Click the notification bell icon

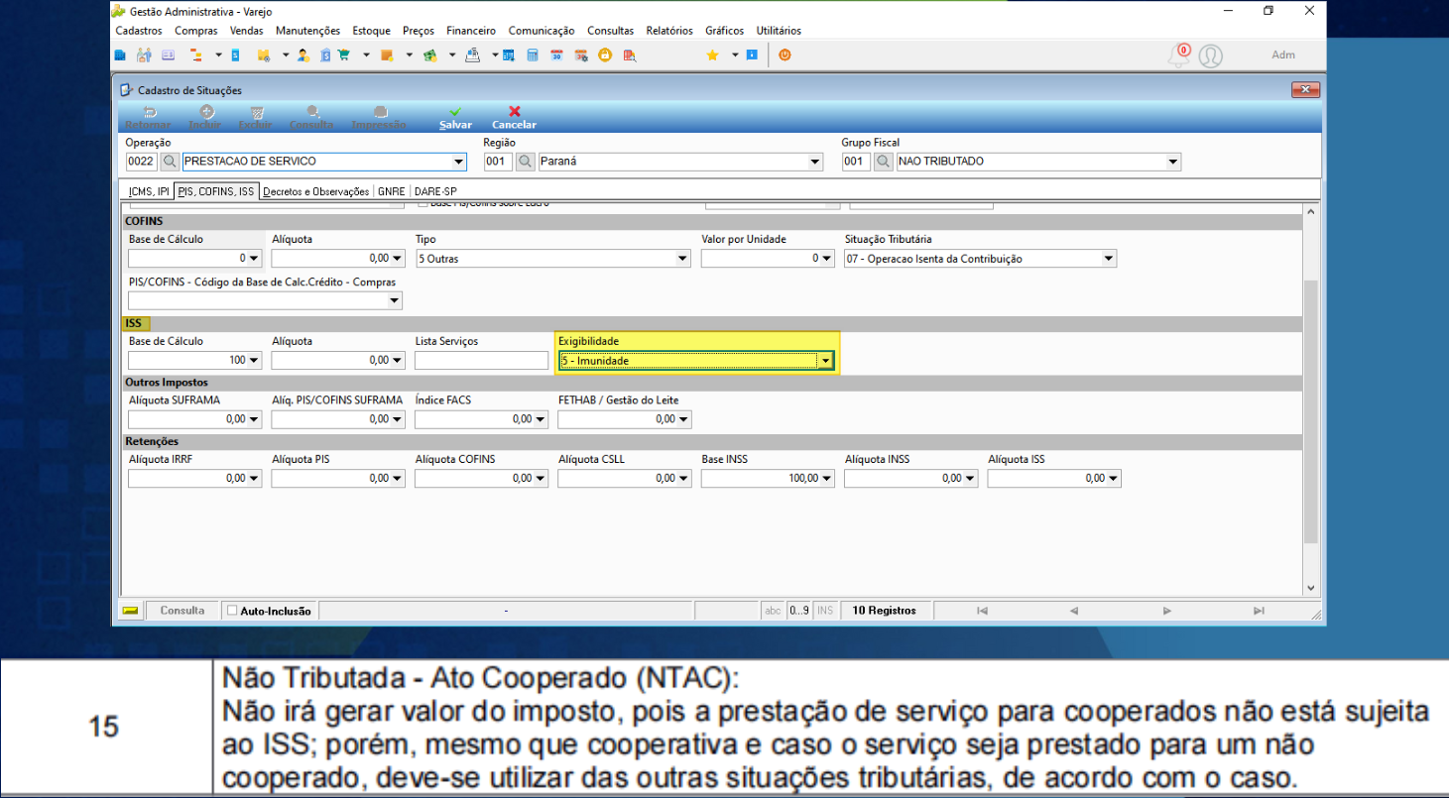tap(1178, 56)
